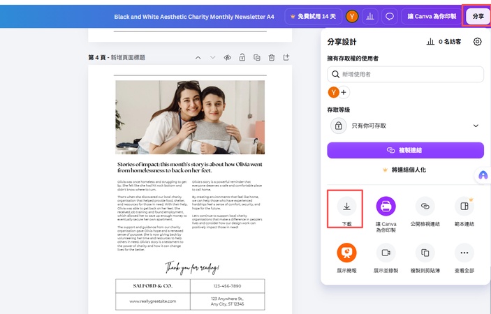Click the 複製到剪貼簿 clipboard icon

[425, 253]
